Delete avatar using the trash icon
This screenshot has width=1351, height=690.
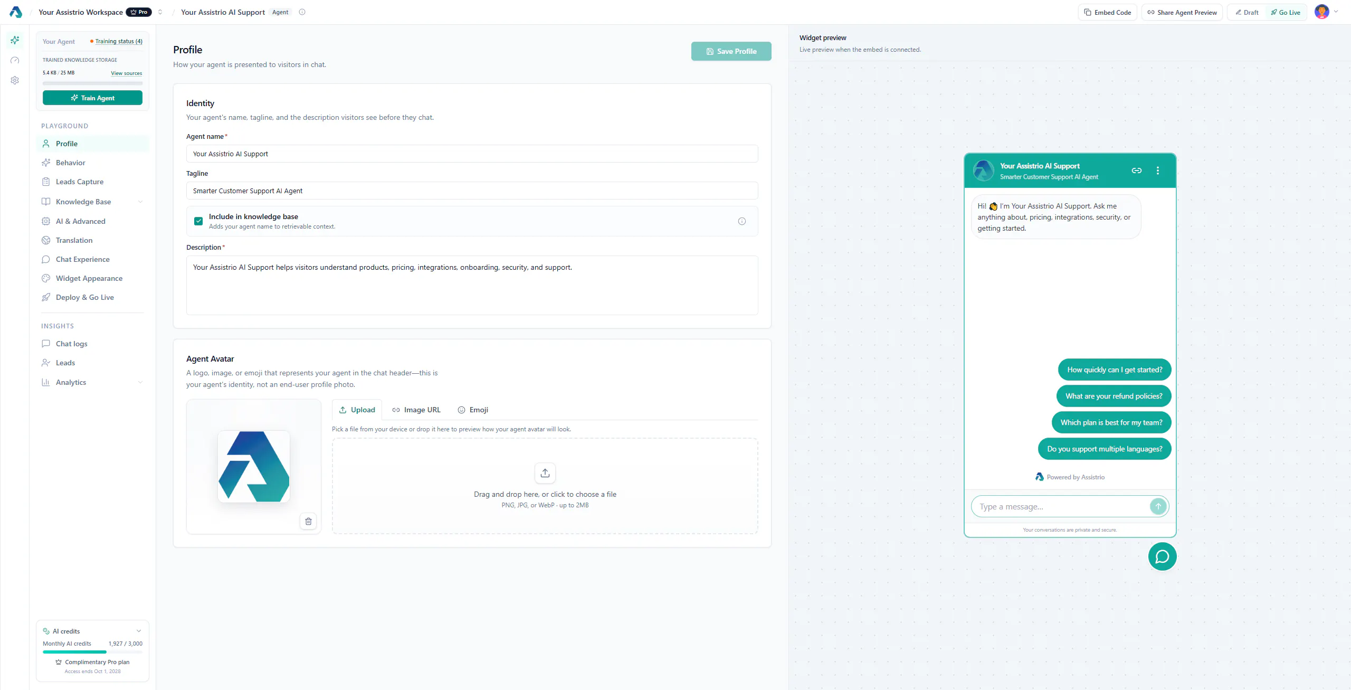(308, 521)
